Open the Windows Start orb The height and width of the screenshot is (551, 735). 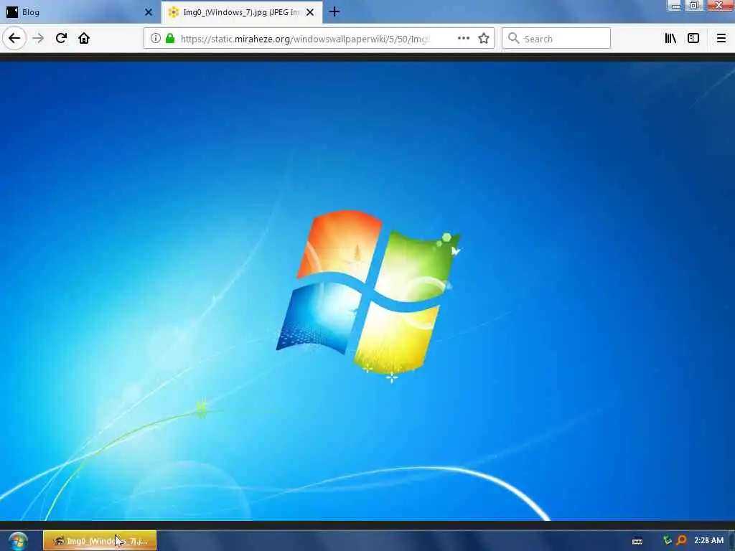click(18, 541)
